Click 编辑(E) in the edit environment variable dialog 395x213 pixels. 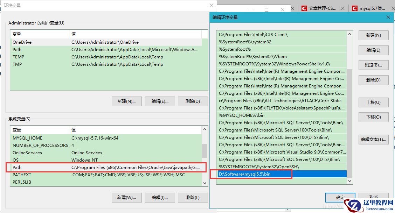(373, 50)
